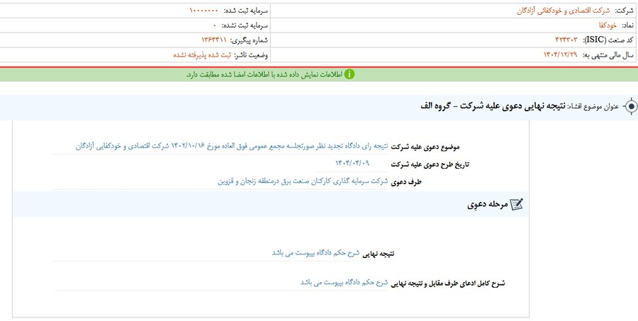Click the unregistered capital value 0

(x=214, y=26)
